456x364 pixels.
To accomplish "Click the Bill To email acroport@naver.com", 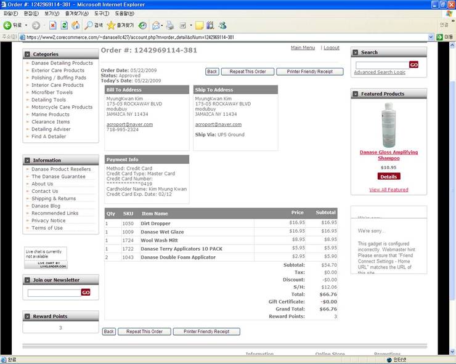I will click(129, 124).
